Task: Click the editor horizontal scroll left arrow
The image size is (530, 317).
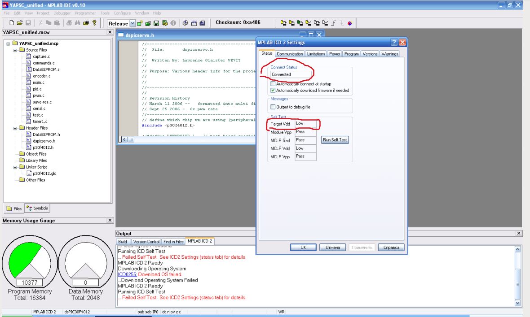Action: tap(124, 139)
